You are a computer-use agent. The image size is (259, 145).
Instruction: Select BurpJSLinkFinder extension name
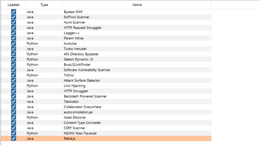click(77, 64)
